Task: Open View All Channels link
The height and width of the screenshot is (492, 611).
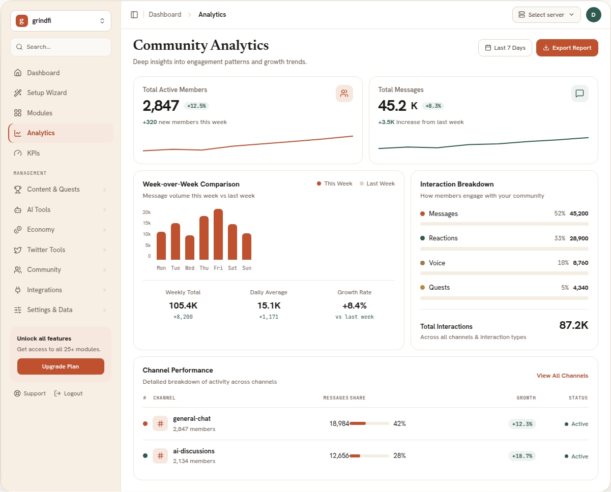Action: [562, 376]
